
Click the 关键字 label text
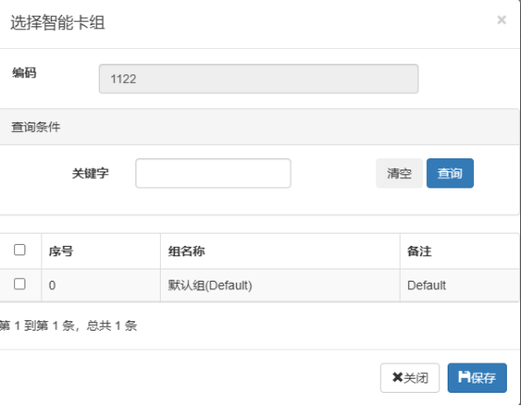90,173
